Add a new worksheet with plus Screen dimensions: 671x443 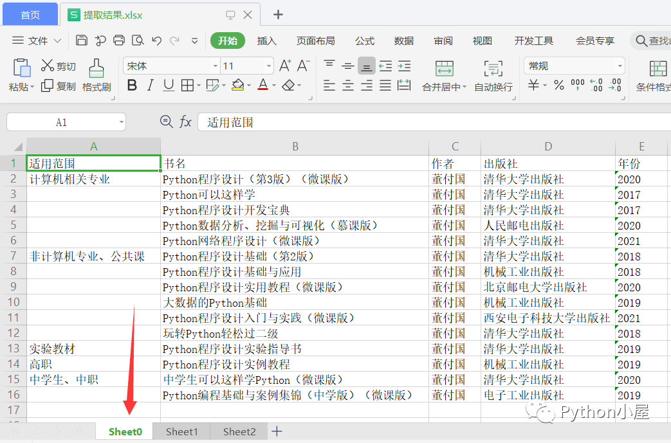(x=277, y=431)
